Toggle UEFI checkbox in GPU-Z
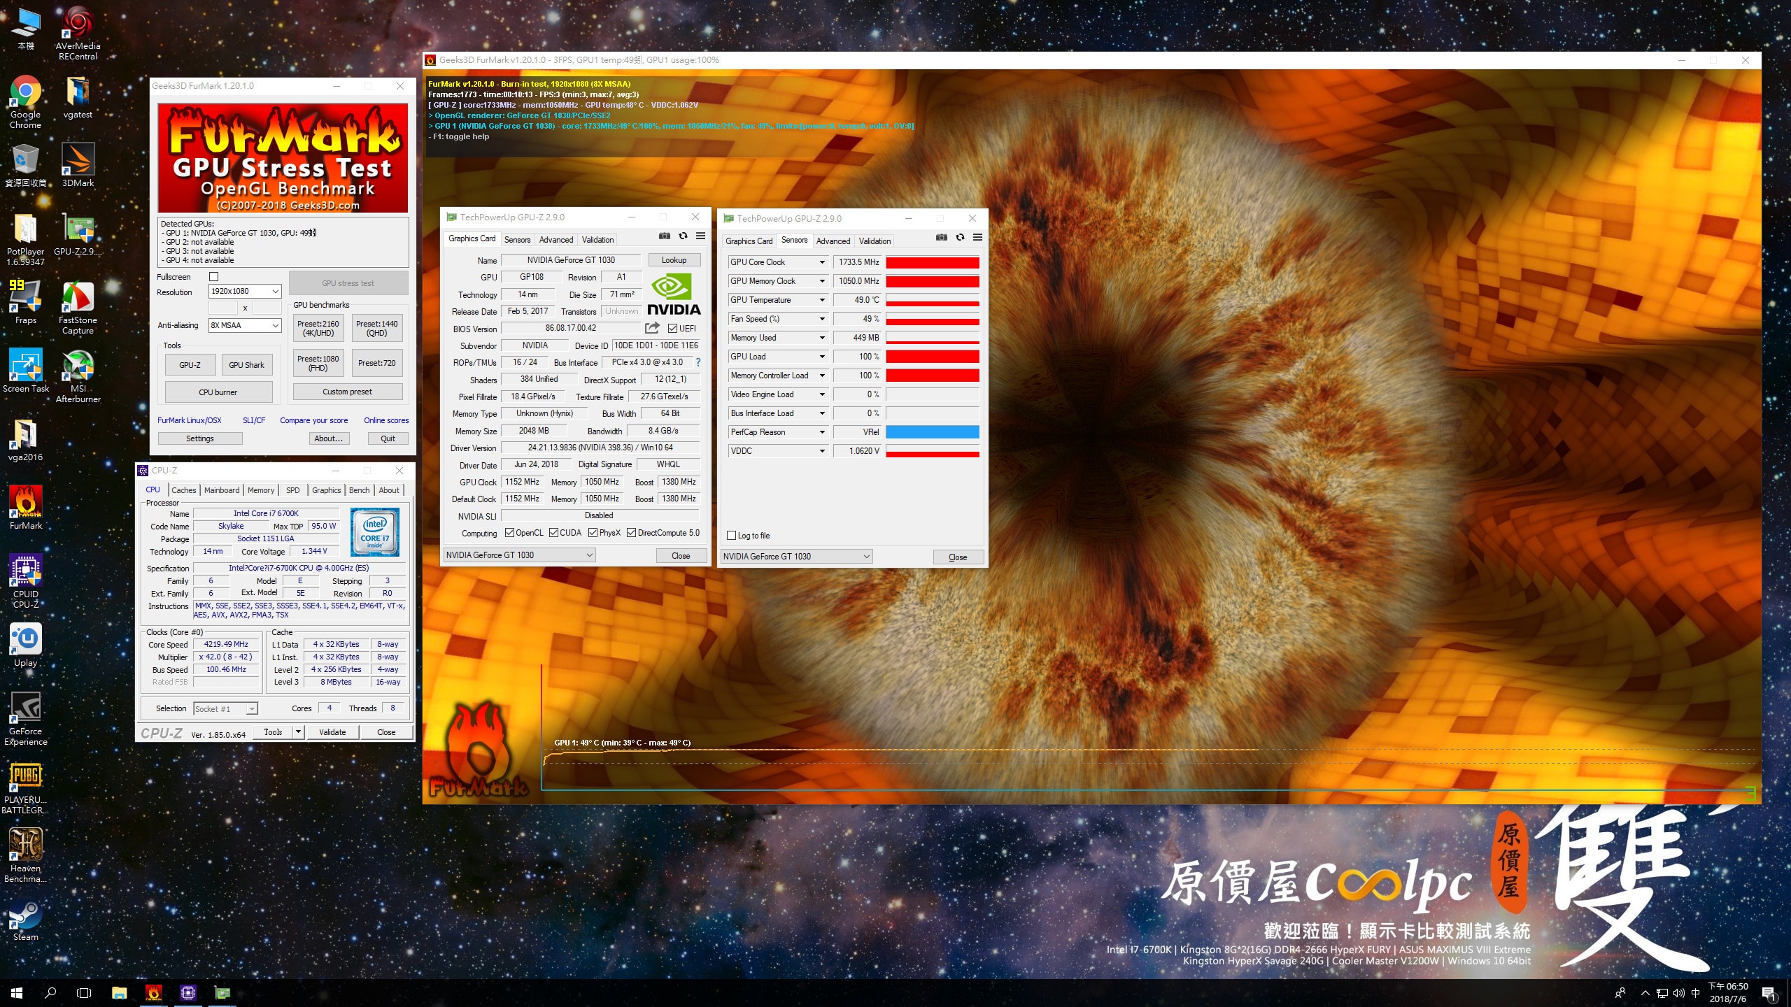Image resolution: width=1791 pixels, height=1007 pixels. 672,329
